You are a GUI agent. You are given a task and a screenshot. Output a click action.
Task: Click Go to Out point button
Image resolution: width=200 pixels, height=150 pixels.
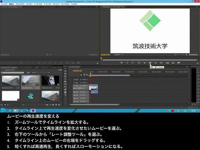coord(161,63)
